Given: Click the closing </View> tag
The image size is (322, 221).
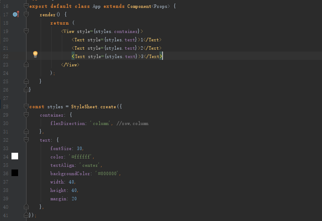Looking at the screenshot, I should pos(70,65).
